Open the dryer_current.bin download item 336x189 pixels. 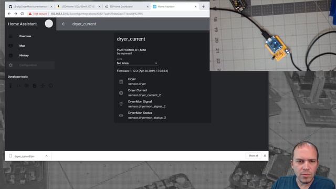[x=28, y=156]
